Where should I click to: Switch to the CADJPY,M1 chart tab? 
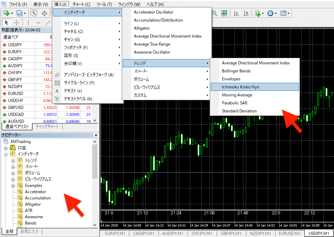point(144,233)
